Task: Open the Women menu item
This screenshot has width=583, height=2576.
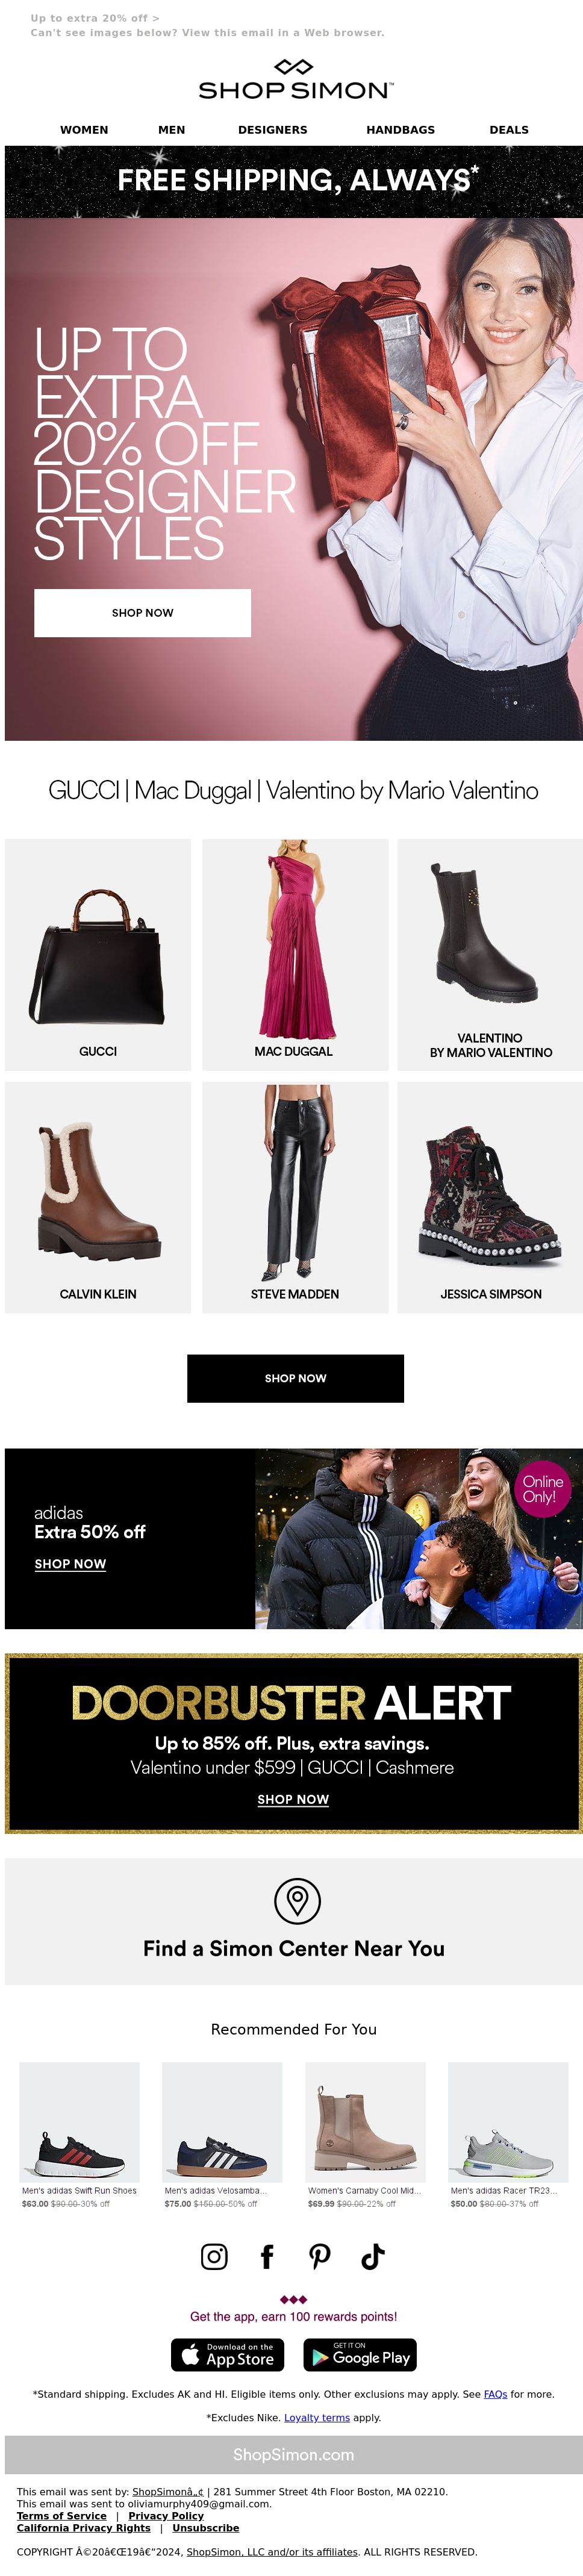Action: pos(84,130)
